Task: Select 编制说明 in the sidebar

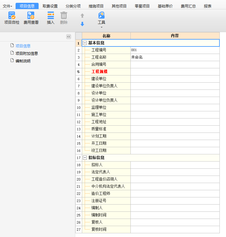Action: pyautogui.click(x=23, y=61)
